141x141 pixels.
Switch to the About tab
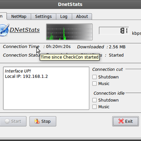[82, 17]
